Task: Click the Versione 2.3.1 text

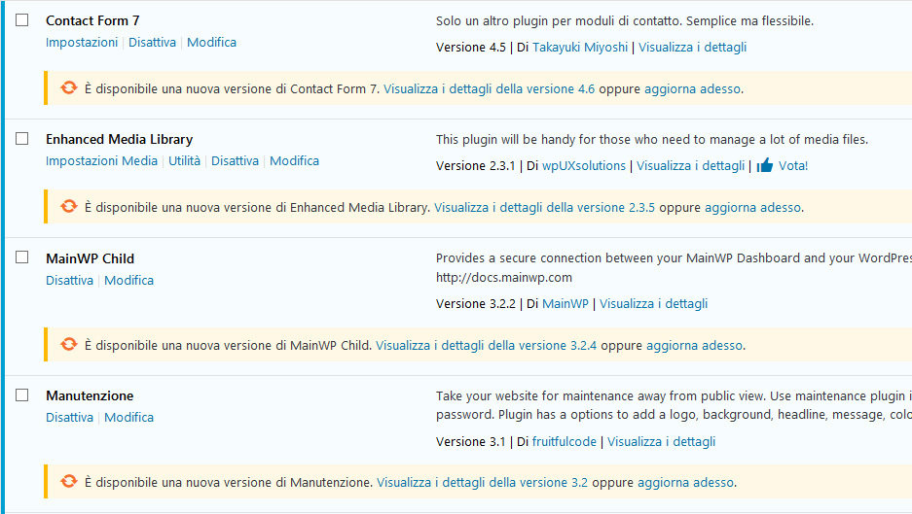Action: (476, 165)
